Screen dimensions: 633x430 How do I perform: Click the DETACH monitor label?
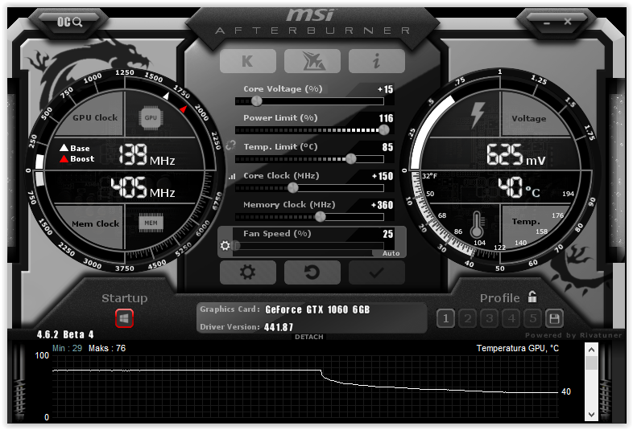(308, 337)
